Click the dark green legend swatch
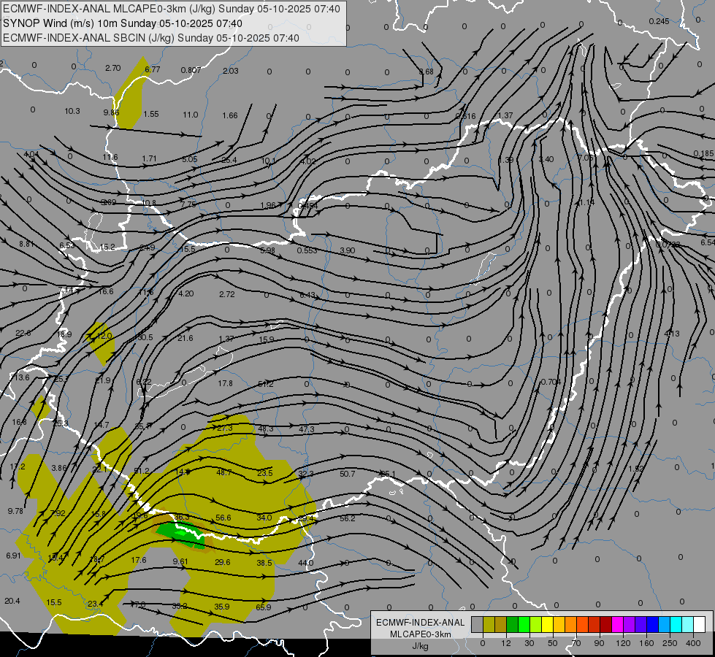Image resolution: width=715 pixels, height=657 pixels. click(512, 624)
